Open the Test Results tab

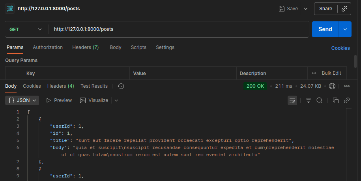(x=94, y=86)
